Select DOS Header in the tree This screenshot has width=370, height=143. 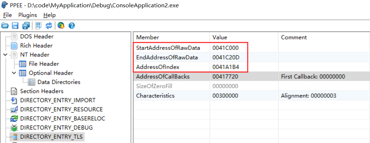pyautogui.click(x=37, y=36)
